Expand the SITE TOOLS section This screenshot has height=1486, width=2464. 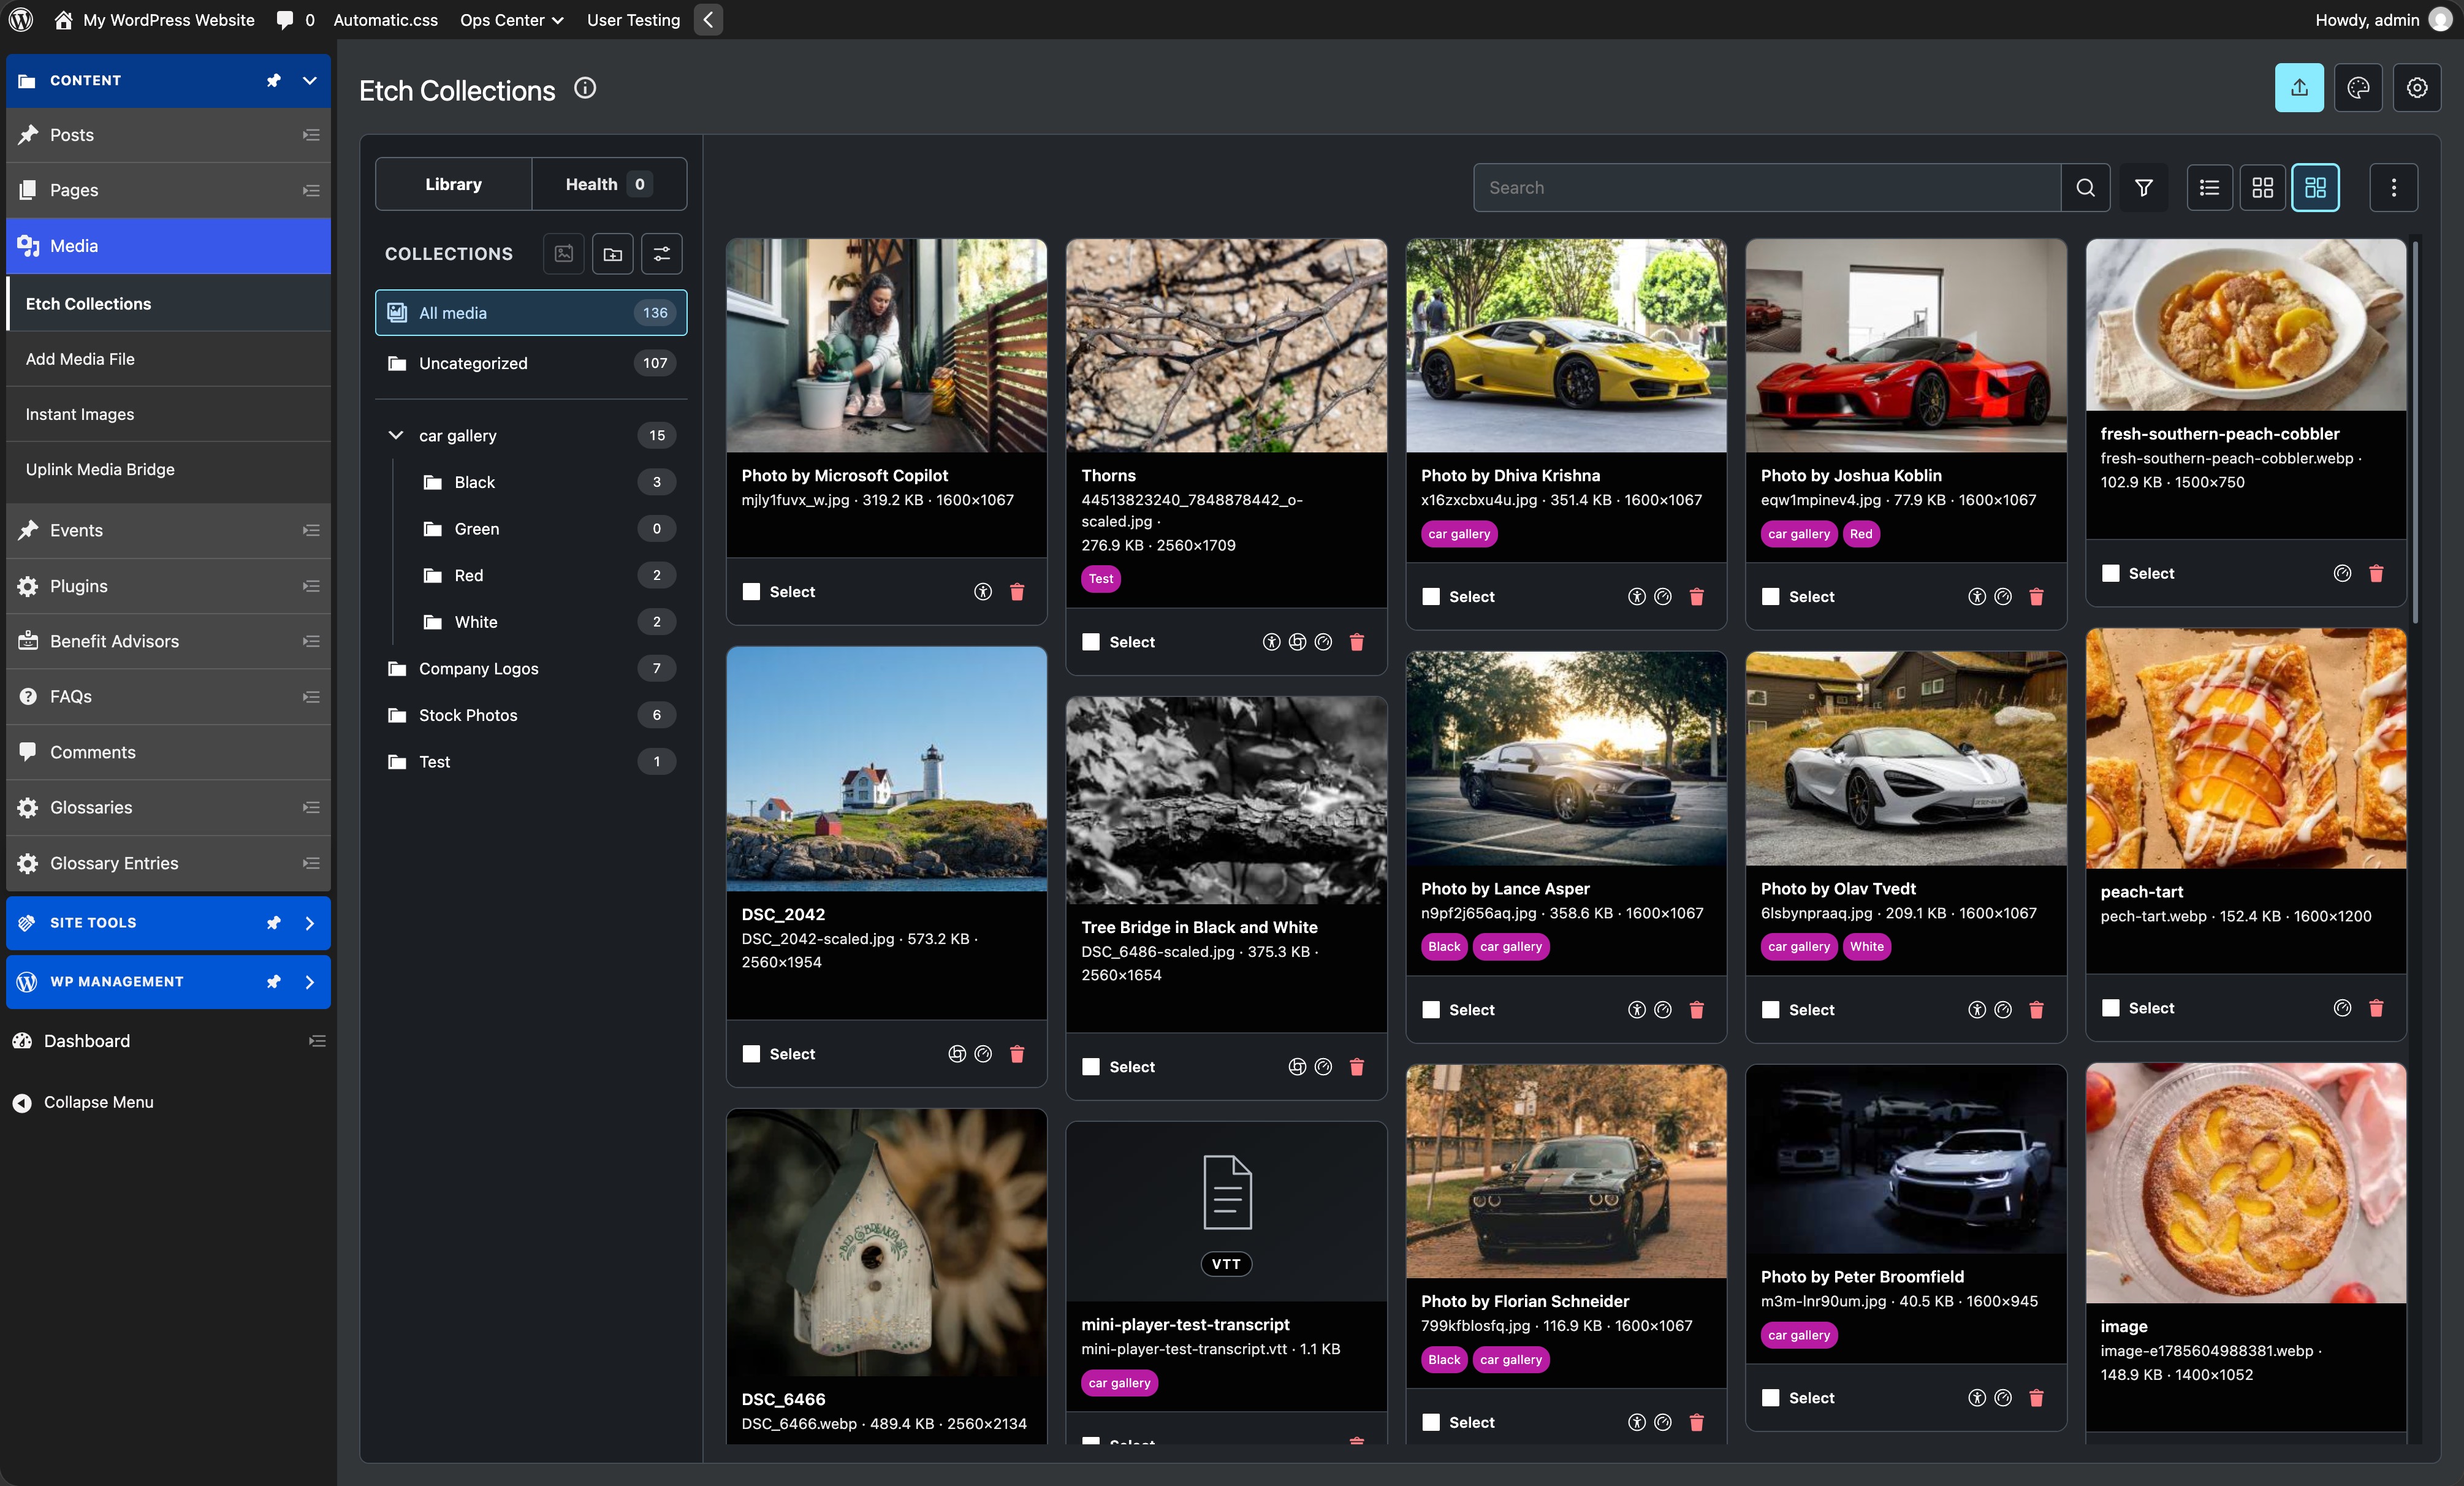tap(310, 923)
